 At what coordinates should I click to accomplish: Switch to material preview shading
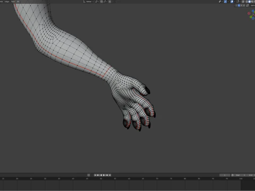pyautogui.click(x=252, y=2)
